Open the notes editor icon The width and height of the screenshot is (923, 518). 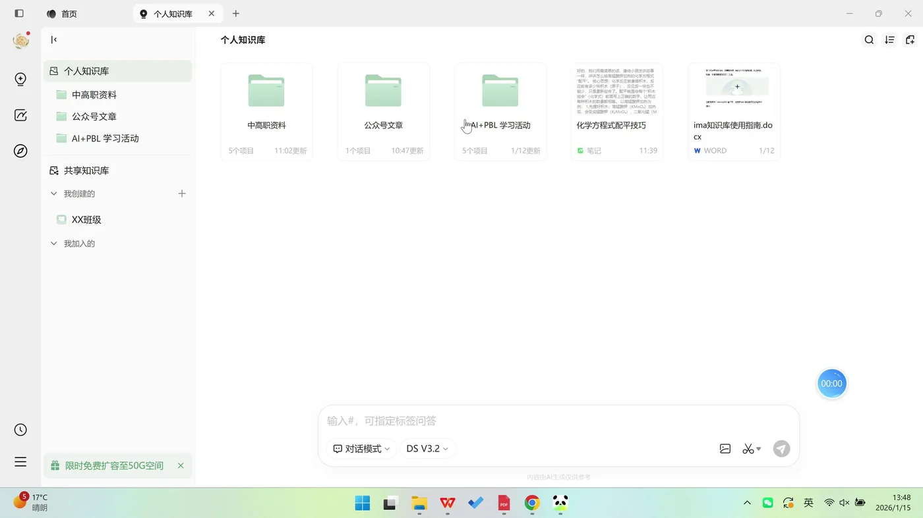coord(20,116)
